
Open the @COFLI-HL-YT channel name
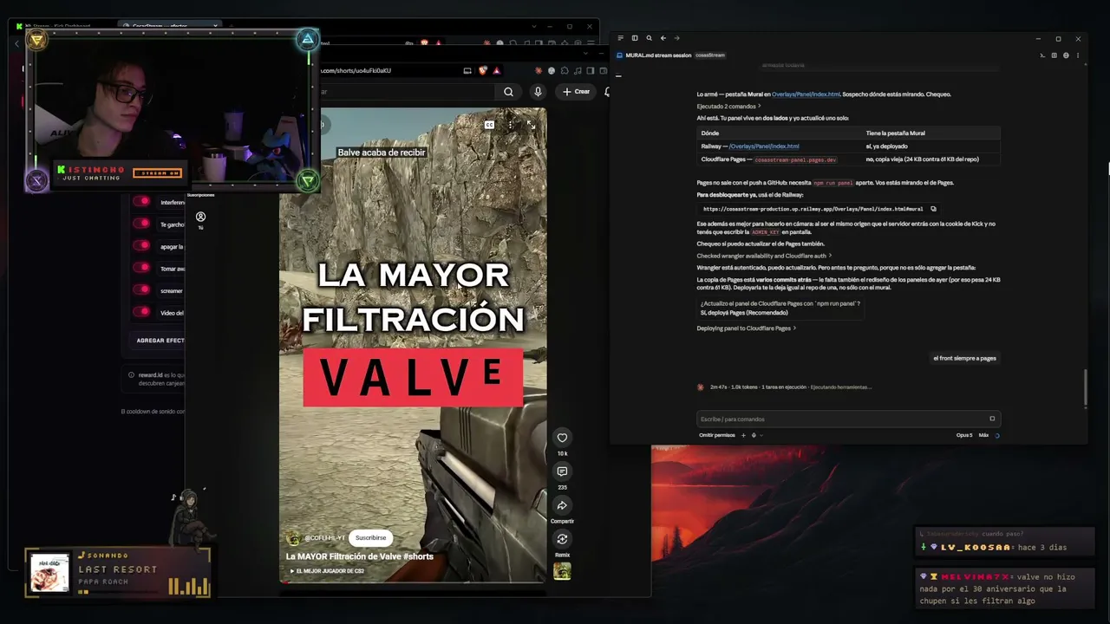pos(324,538)
